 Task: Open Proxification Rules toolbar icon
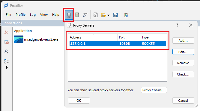[77, 15]
